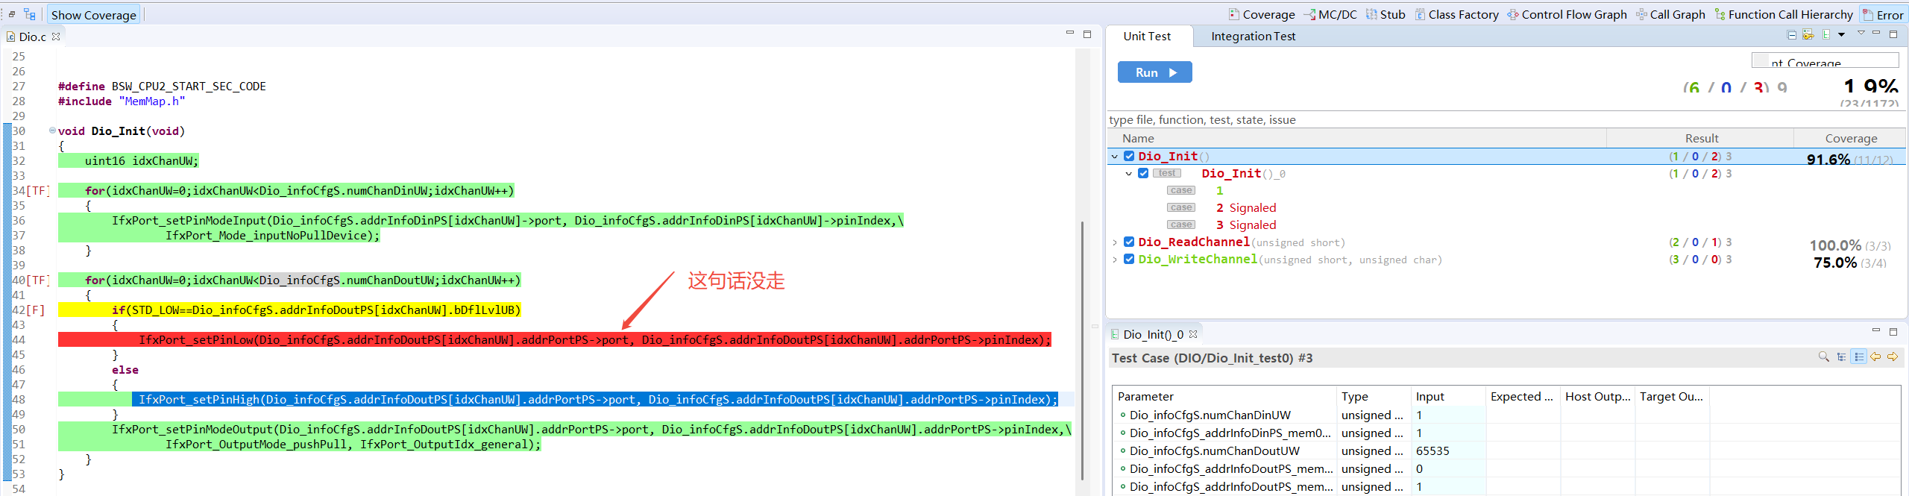This screenshot has width=1909, height=496.
Task: Expand the Dio_WriteChannel tree node
Action: pos(1115,260)
